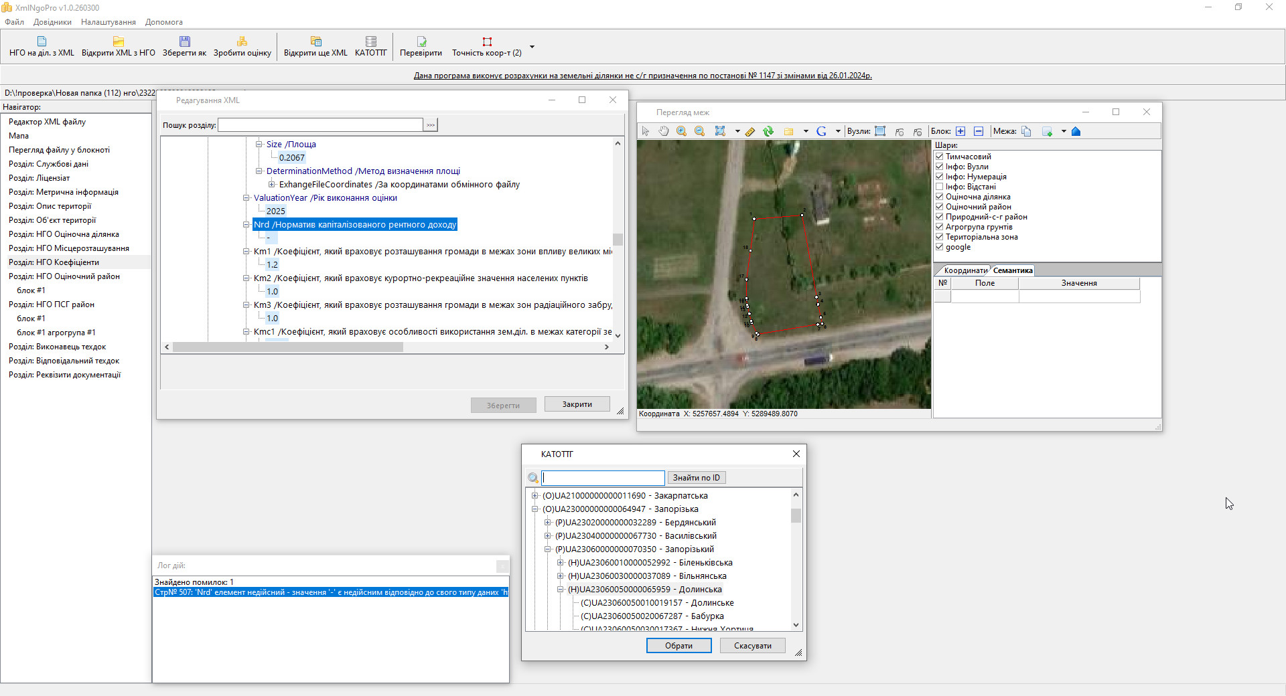The height and width of the screenshot is (696, 1286).
Task: Expand the Закарпатська region tree node
Action: 534,496
